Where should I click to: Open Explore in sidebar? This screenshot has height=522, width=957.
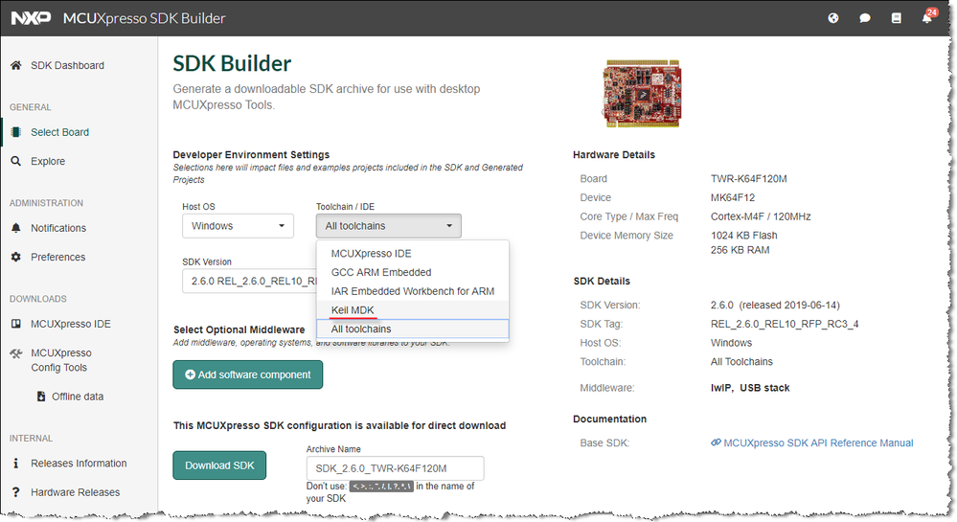[x=48, y=161]
